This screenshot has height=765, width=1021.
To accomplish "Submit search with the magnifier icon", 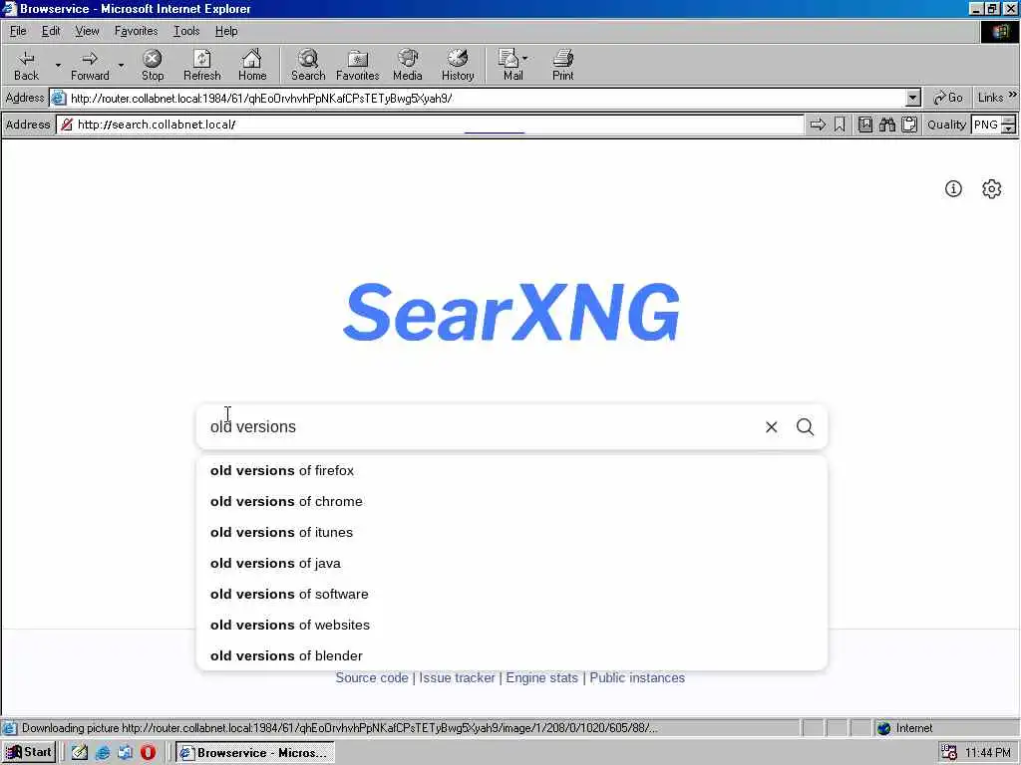I will pos(806,426).
